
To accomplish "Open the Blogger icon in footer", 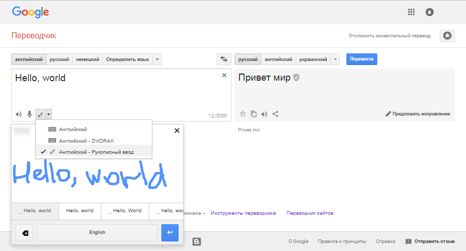I will pyautogui.click(x=197, y=241).
